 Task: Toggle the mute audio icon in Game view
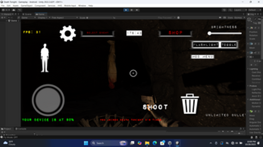click(x=220, y=18)
